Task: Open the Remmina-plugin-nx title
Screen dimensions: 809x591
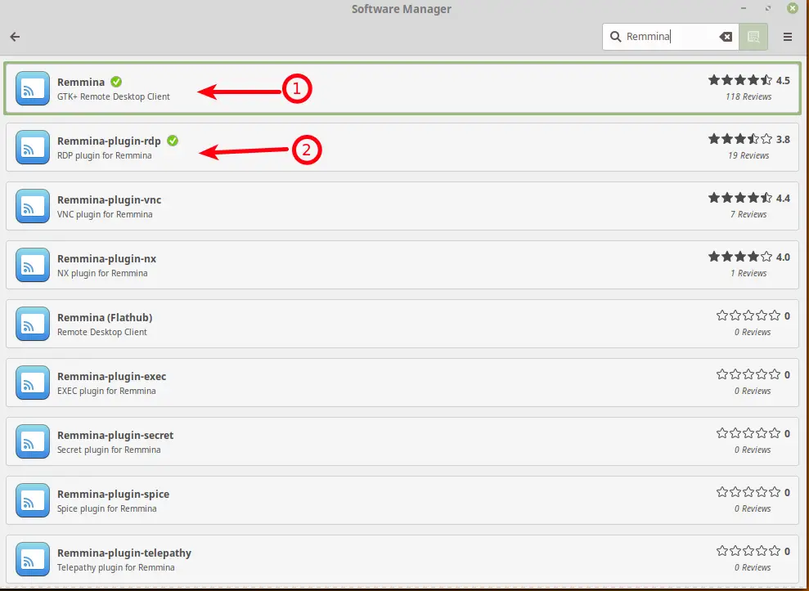Action: pyautogui.click(x=106, y=259)
